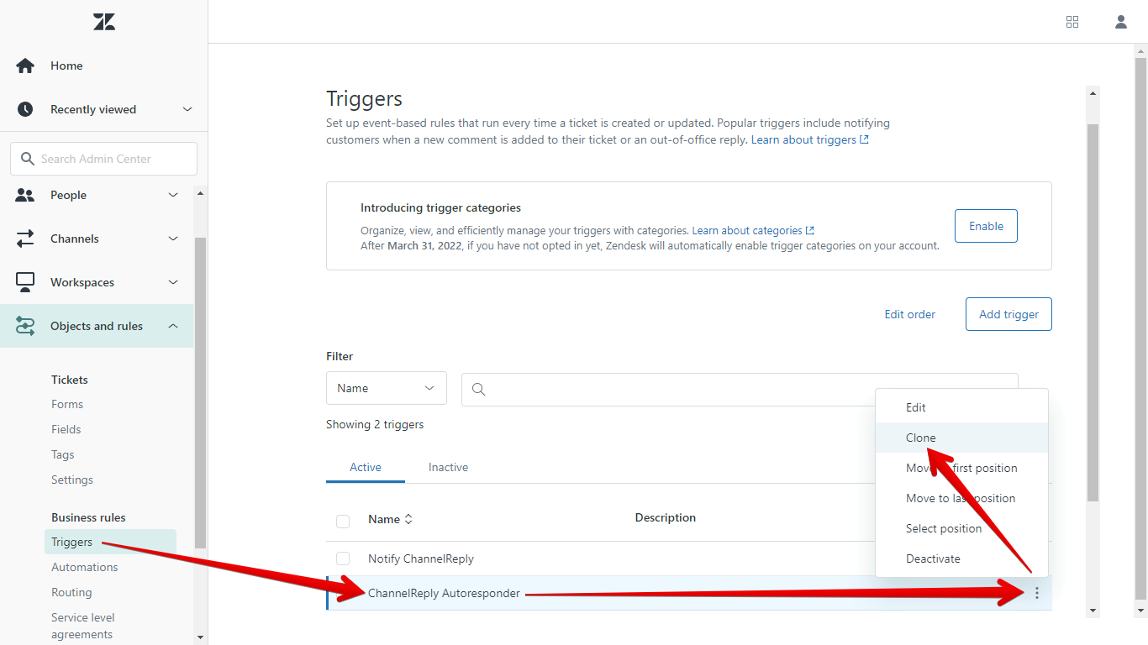
Task: Open Settings under Tickets
Action: 72,480
